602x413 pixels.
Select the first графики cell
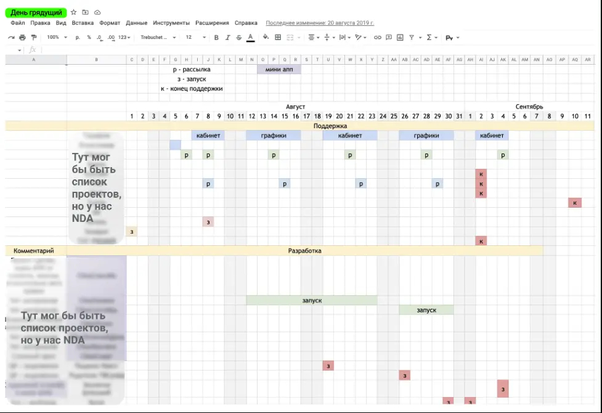click(274, 135)
